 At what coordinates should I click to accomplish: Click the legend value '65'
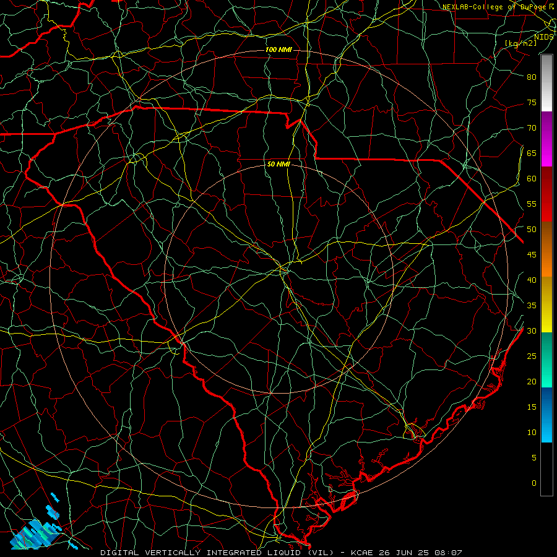click(532, 153)
